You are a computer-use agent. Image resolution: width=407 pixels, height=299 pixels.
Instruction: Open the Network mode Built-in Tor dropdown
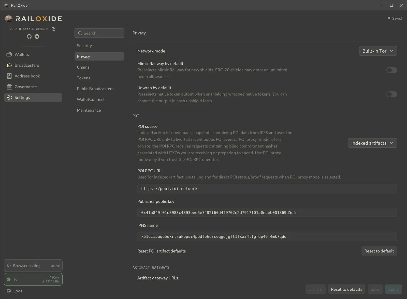click(x=378, y=51)
